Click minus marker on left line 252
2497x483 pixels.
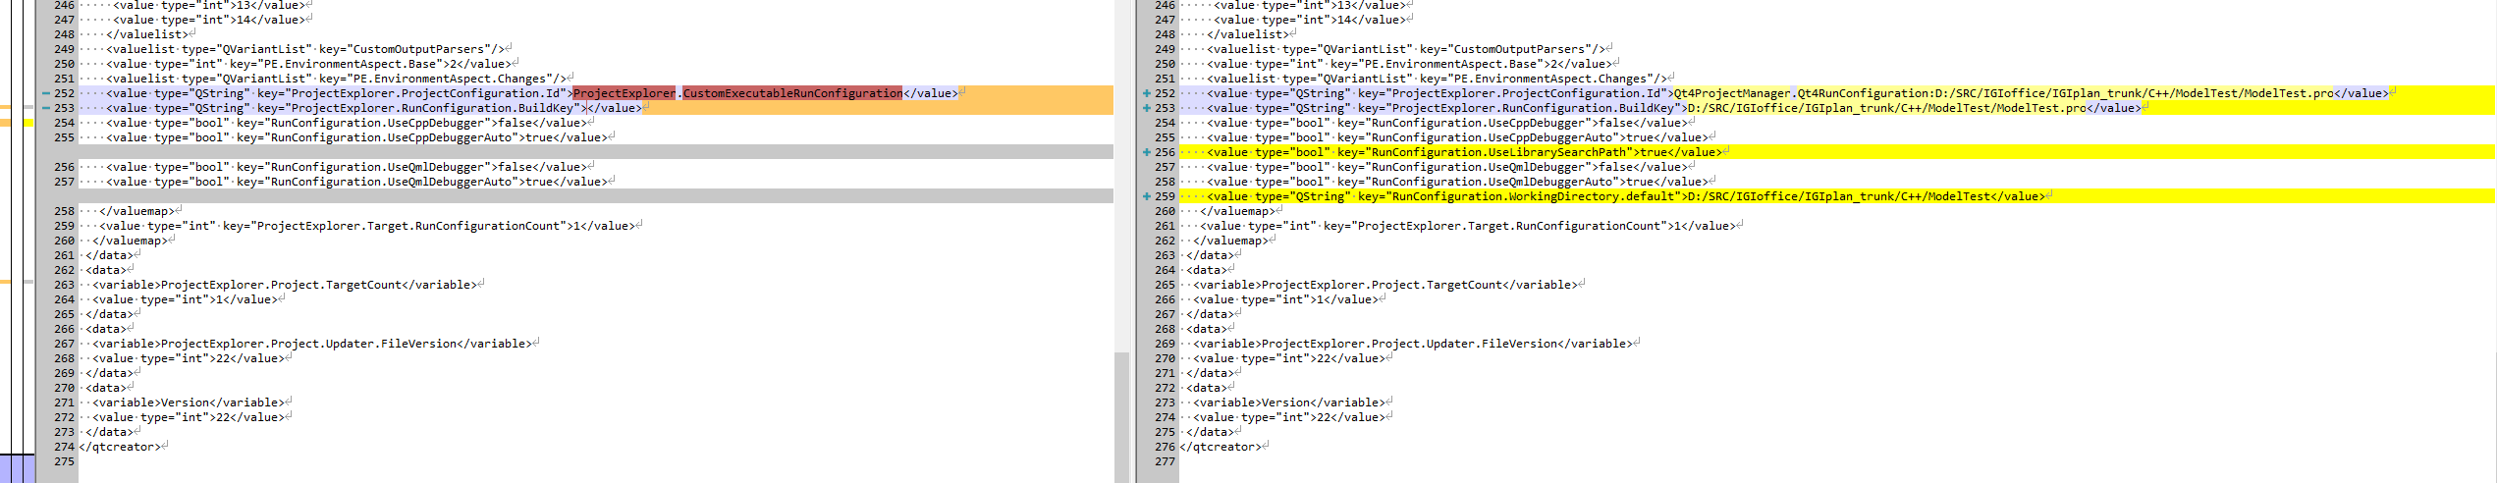pos(46,93)
